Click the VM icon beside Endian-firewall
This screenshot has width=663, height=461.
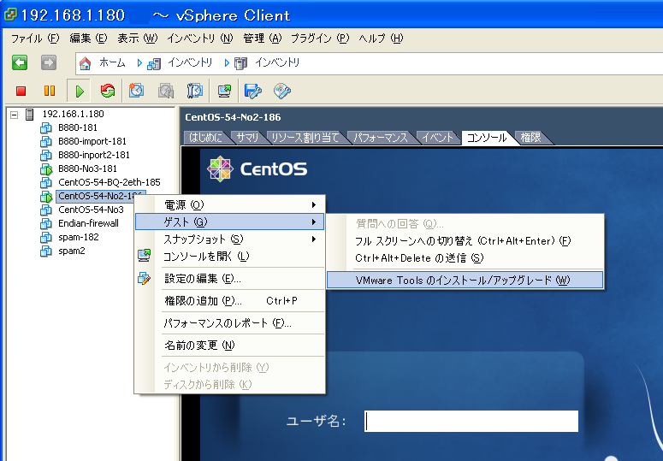click(45, 223)
